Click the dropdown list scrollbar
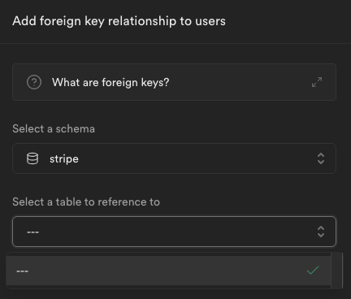This screenshot has width=351, height=299. (336, 271)
